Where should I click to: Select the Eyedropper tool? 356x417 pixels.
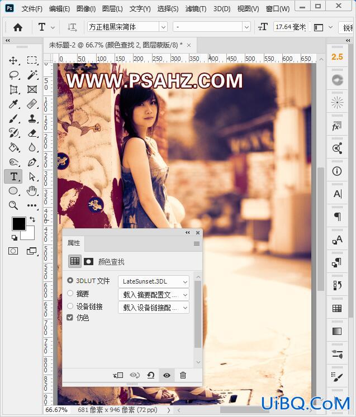[13, 104]
